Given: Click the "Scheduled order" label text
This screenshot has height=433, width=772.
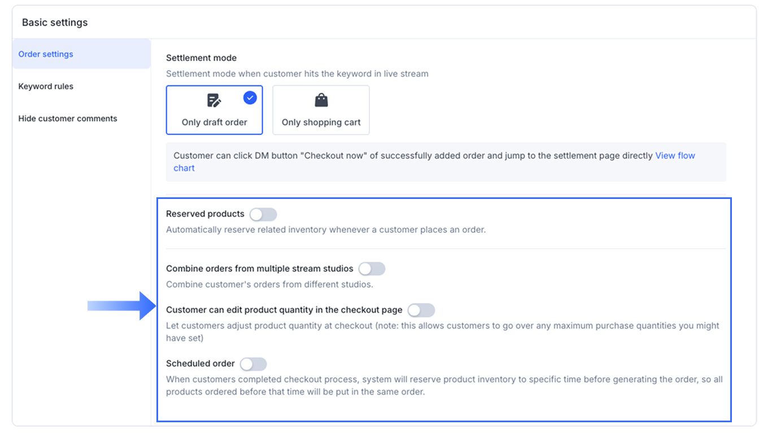Looking at the screenshot, I should click(200, 364).
